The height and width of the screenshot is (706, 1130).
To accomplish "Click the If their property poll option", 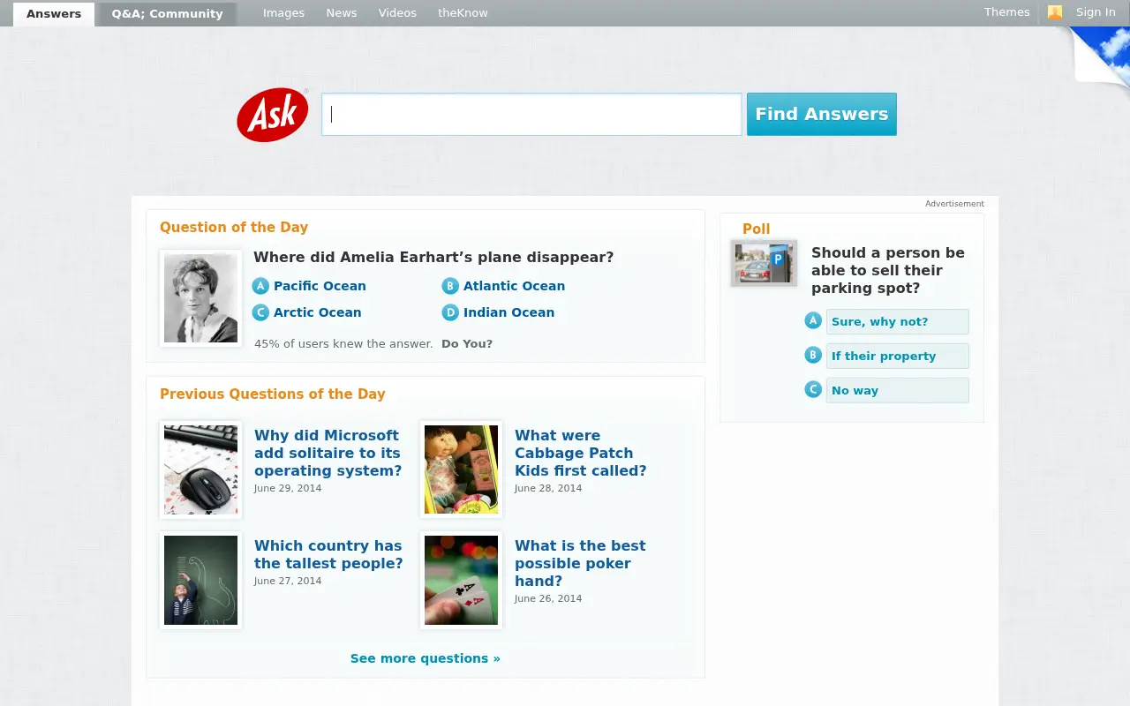I will pos(897,356).
